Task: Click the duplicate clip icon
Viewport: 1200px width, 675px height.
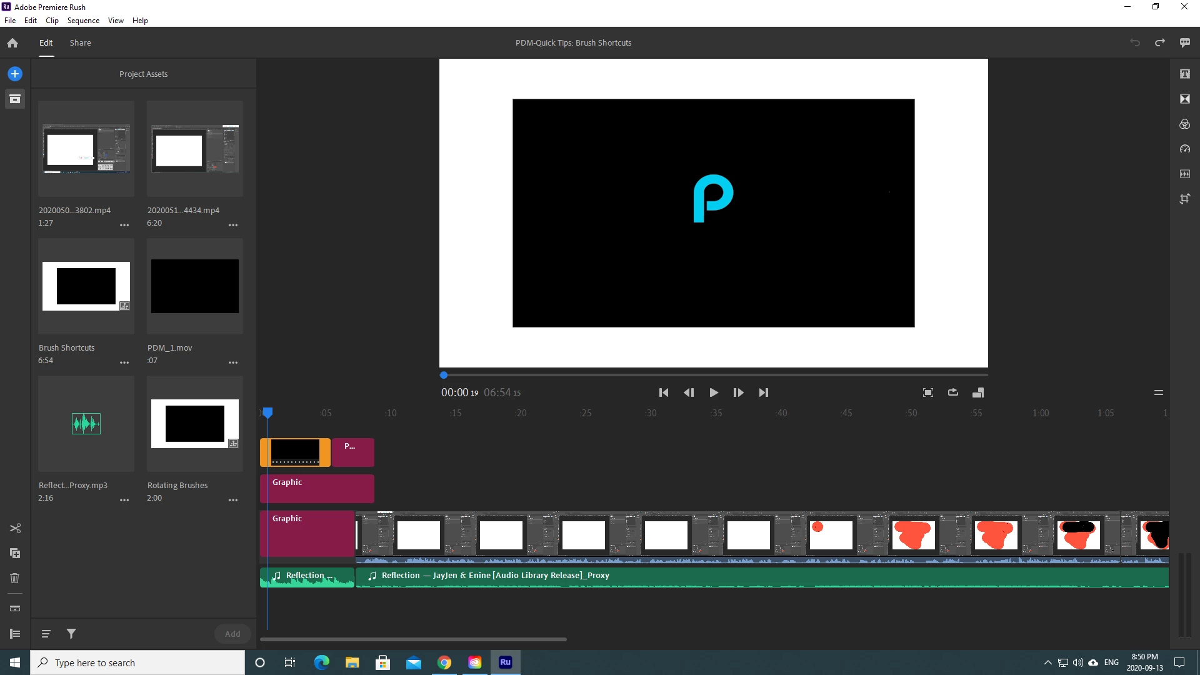Action: coord(15,553)
